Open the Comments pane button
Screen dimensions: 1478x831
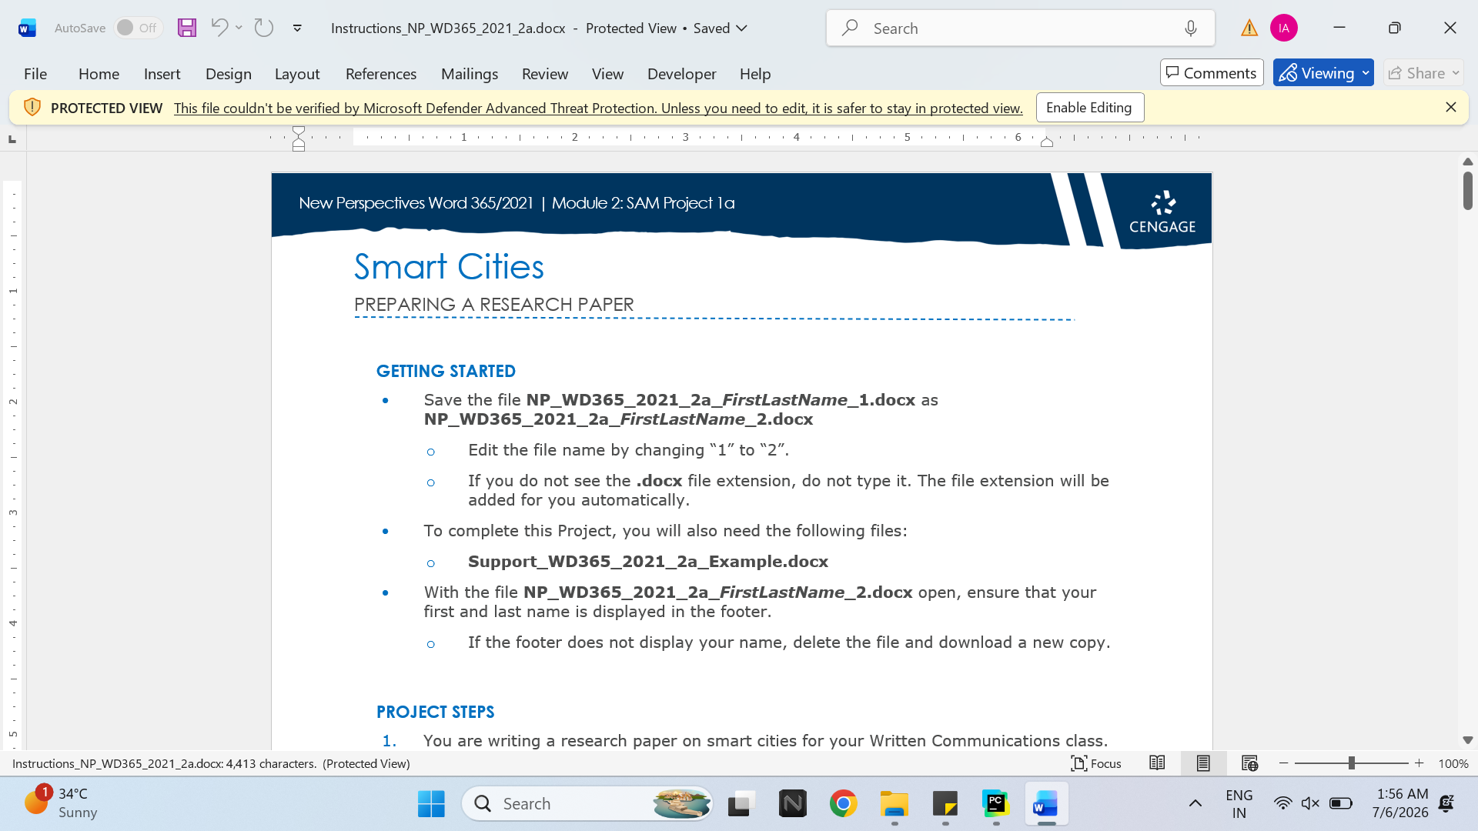(1212, 73)
